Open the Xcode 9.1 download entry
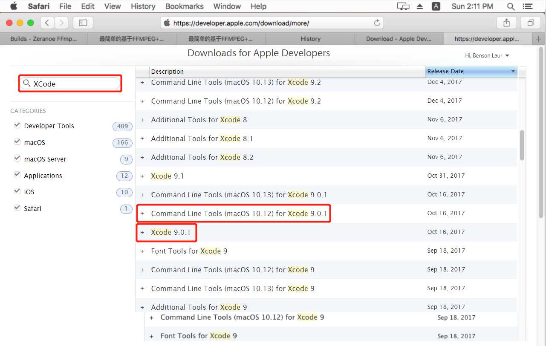Image resolution: width=546 pixels, height=346 pixels. pyautogui.click(x=168, y=176)
